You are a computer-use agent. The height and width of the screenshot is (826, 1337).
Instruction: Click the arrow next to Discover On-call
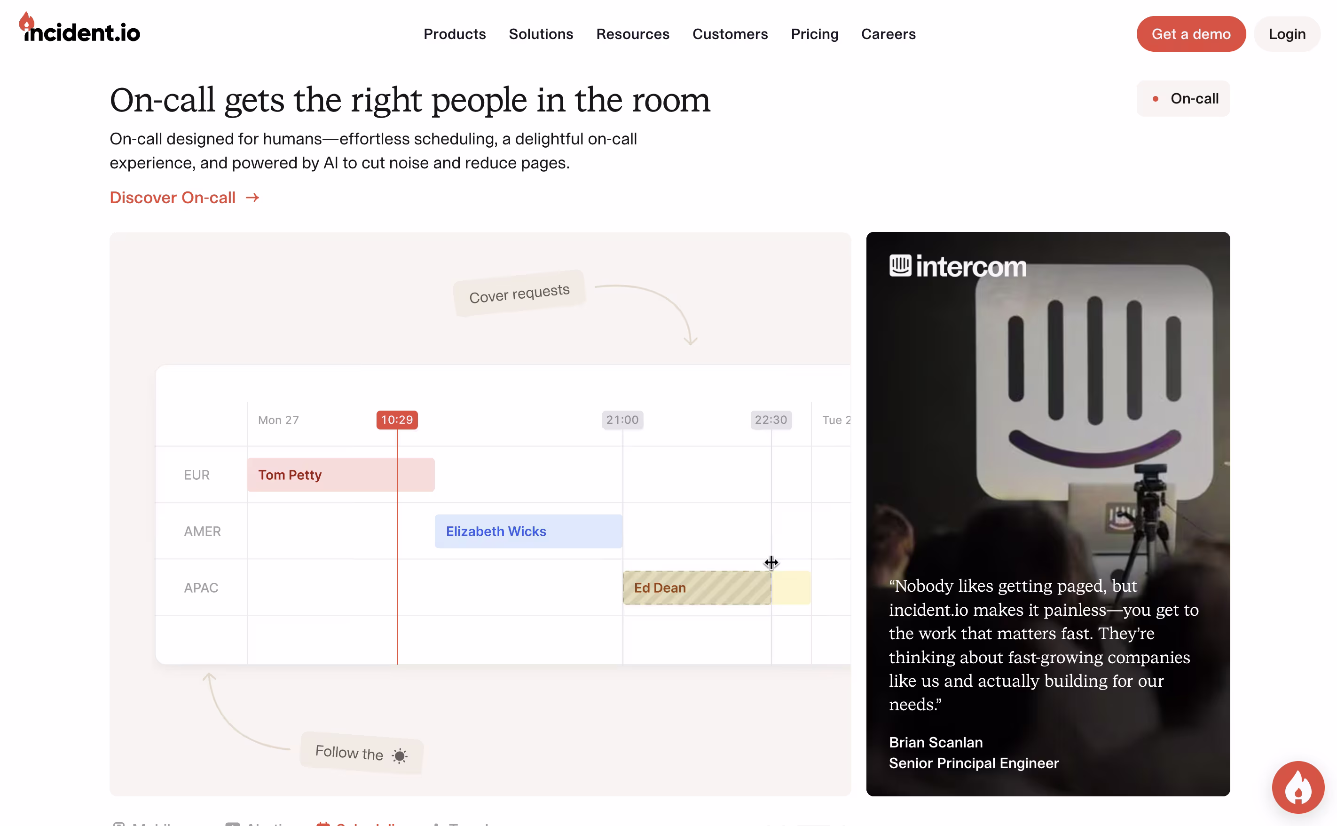[x=252, y=198]
